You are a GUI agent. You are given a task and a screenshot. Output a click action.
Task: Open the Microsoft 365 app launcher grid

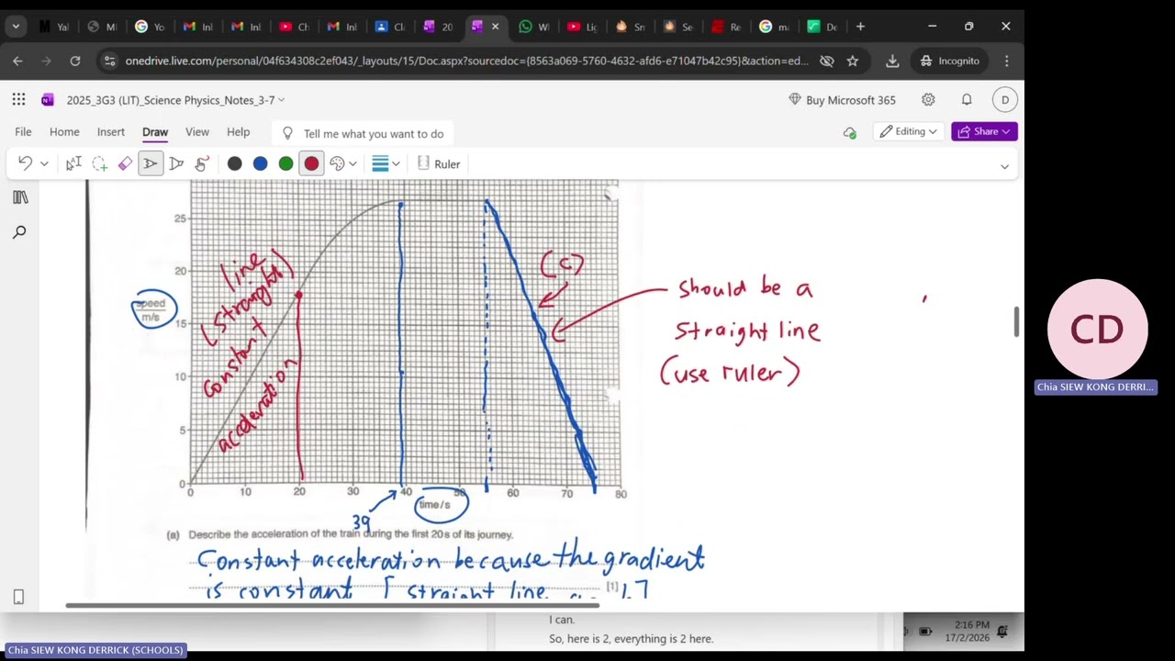point(19,100)
